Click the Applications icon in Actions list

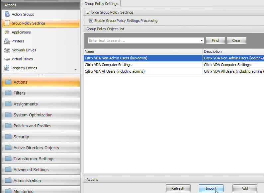(x=7, y=32)
